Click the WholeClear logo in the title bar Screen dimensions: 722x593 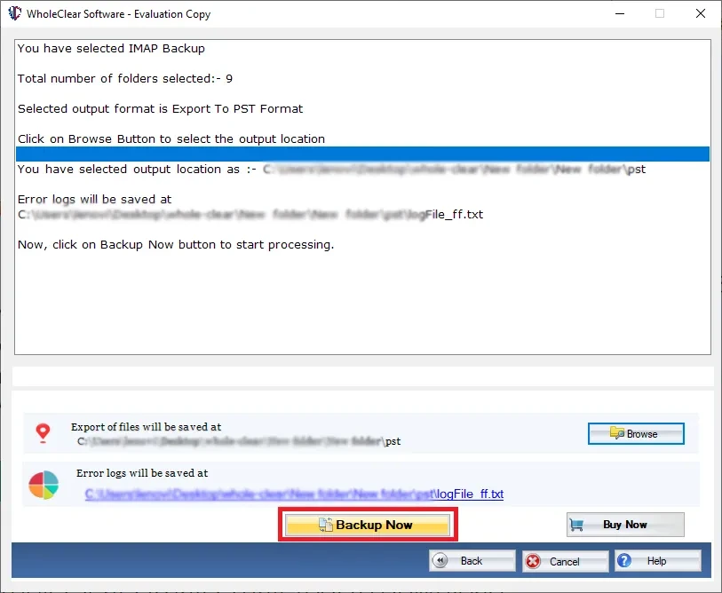pos(14,13)
